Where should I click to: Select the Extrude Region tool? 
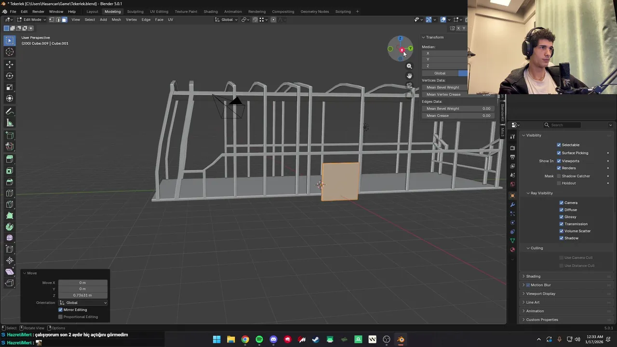(x=10, y=159)
